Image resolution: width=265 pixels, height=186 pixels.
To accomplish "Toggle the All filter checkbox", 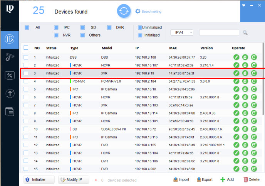I will [27, 27].
